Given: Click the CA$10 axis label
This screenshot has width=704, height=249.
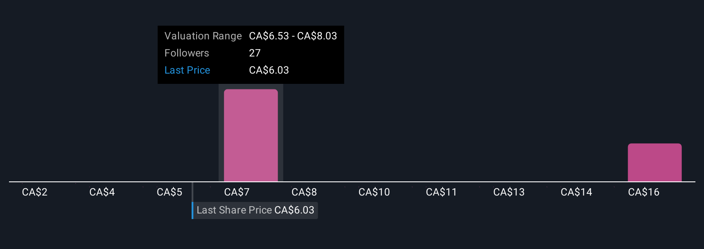Looking at the screenshot, I should (374, 192).
